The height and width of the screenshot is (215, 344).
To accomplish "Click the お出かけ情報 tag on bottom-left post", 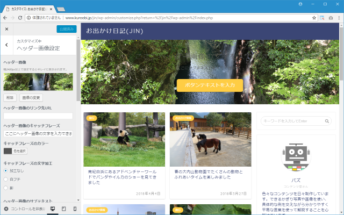I will pyautogui.click(x=97, y=210).
